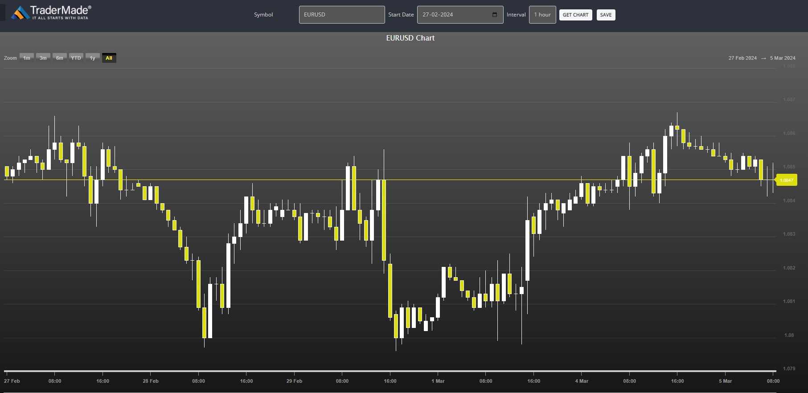The height and width of the screenshot is (393, 808).
Task: Click the 27 Feb time axis label
Action: coord(12,381)
